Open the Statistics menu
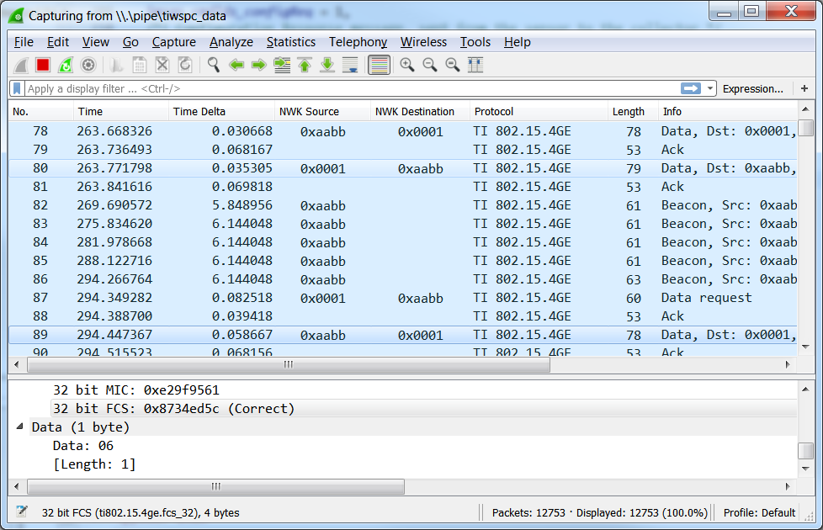 point(291,42)
